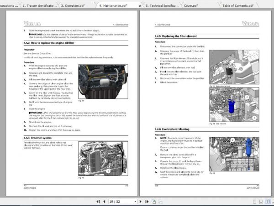Click the Valtra logo on the left page
Viewport: 274px width, 206px height.
click(32, 24)
